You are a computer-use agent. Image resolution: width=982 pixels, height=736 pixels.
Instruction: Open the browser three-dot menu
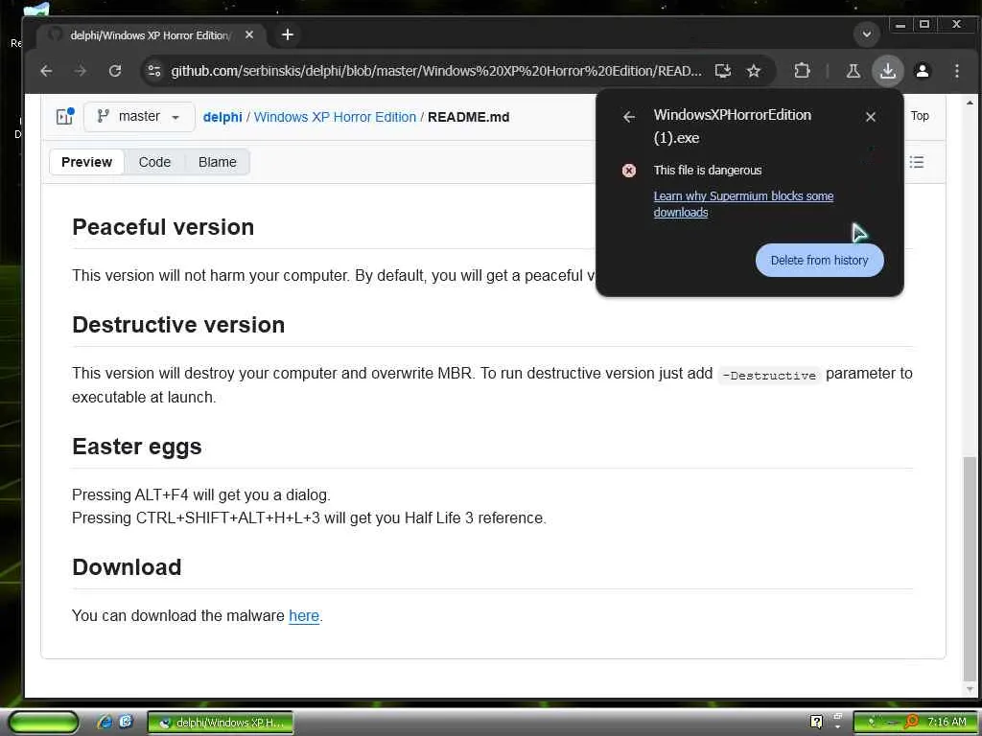point(956,71)
